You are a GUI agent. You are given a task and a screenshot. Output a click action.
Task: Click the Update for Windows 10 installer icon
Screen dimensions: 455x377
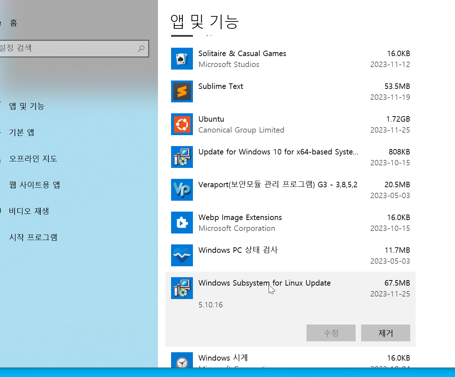(x=182, y=157)
